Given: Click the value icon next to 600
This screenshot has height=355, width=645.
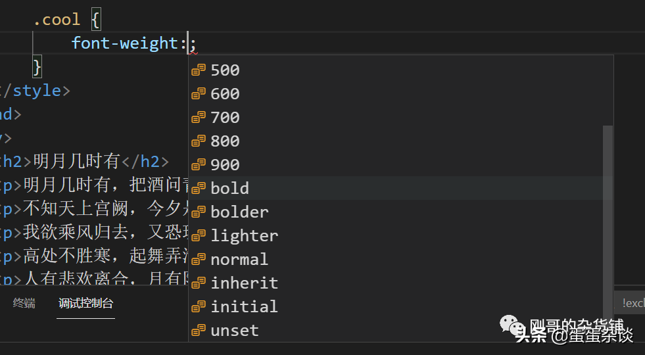Looking at the screenshot, I should [199, 94].
